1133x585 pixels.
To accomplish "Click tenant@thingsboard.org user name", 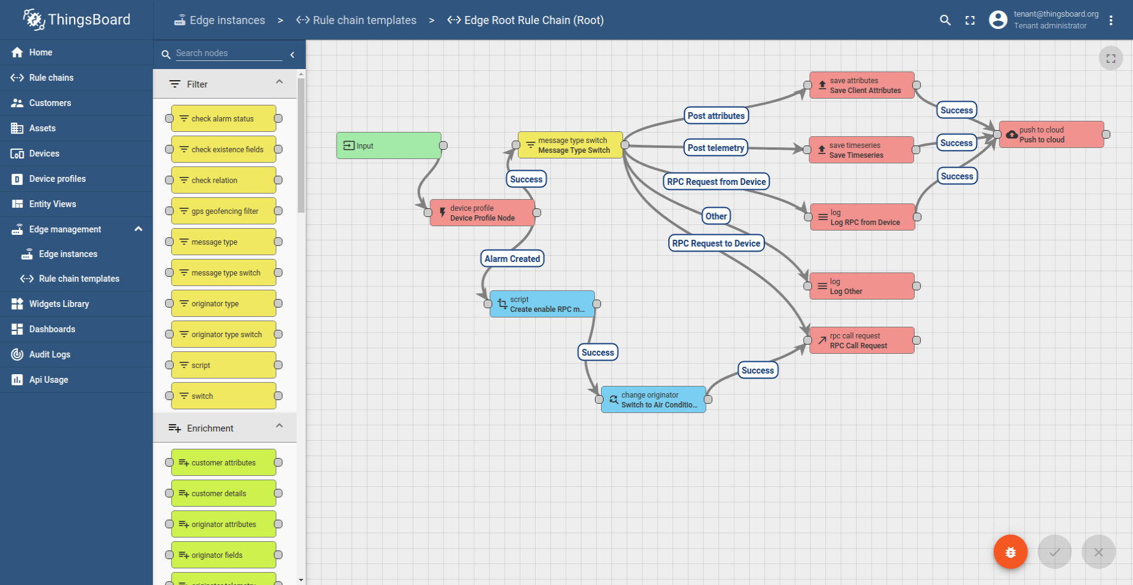I will click(1056, 14).
